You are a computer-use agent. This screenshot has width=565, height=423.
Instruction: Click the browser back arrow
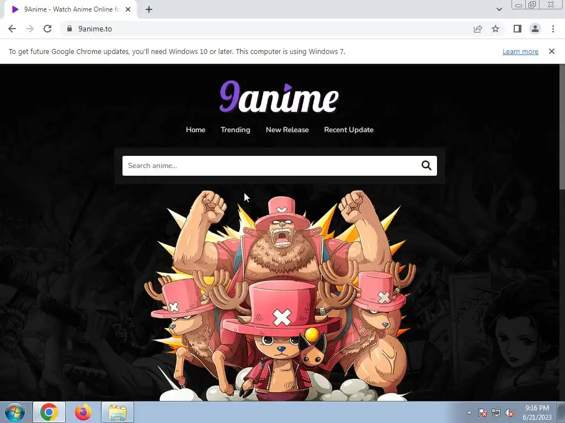pos(12,29)
